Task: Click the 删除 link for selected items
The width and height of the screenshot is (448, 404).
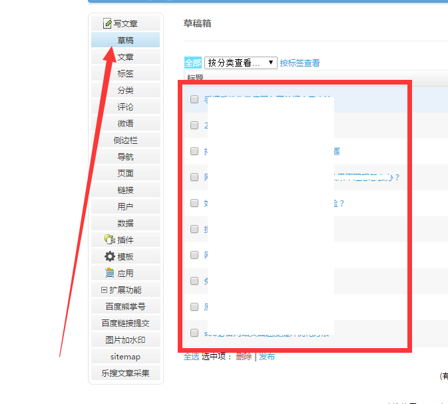Action: [244, 356]
